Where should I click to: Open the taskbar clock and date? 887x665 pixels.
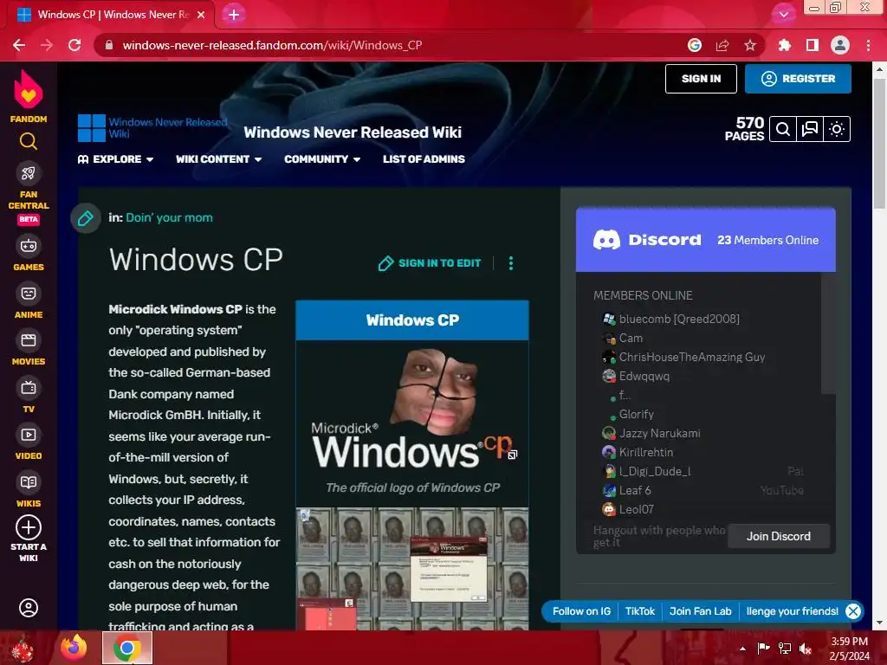click(849, 649)
